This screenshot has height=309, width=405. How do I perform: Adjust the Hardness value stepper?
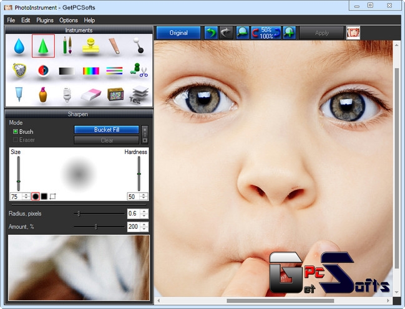click(144, 196)
